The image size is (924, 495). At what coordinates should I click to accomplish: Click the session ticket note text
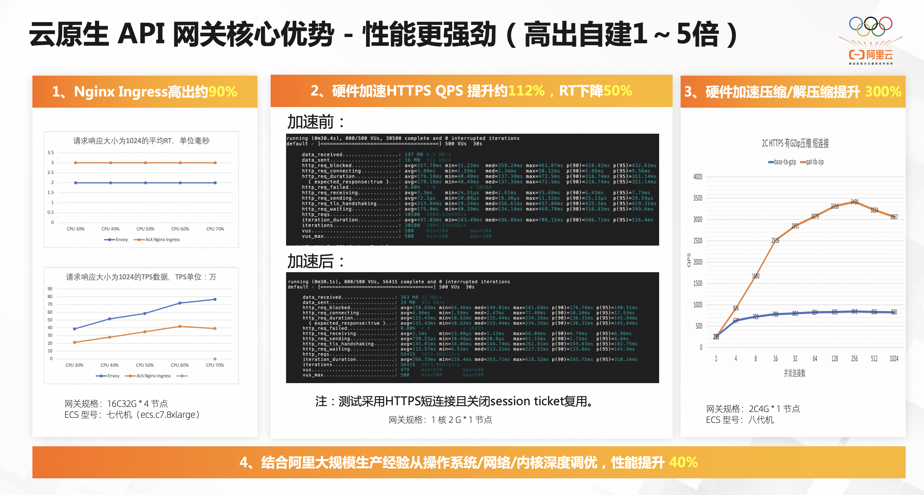pyautogui.click(x=454, y=401)
